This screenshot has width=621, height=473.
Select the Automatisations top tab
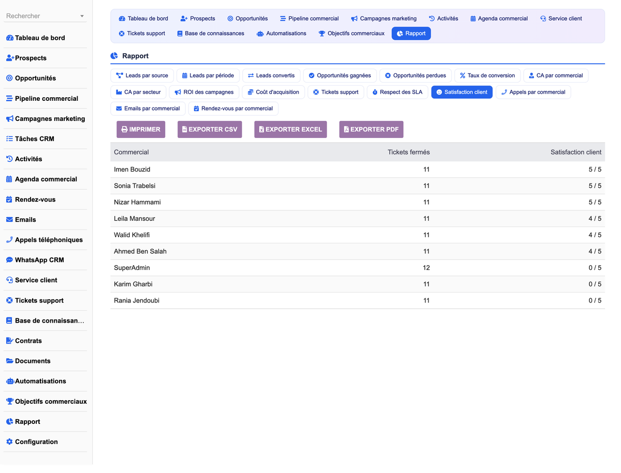(x=282, y=34)
